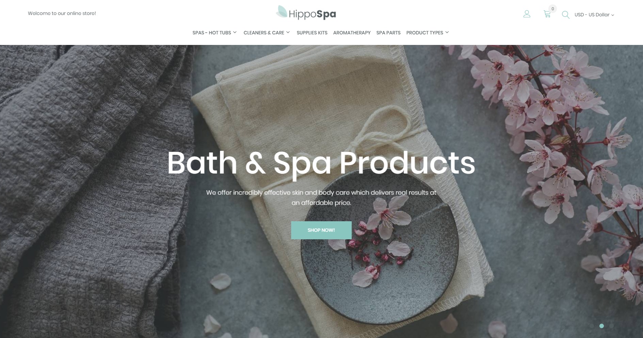Expand the chevron next to Product Types

pyautogui.click(x=447, y=32)
